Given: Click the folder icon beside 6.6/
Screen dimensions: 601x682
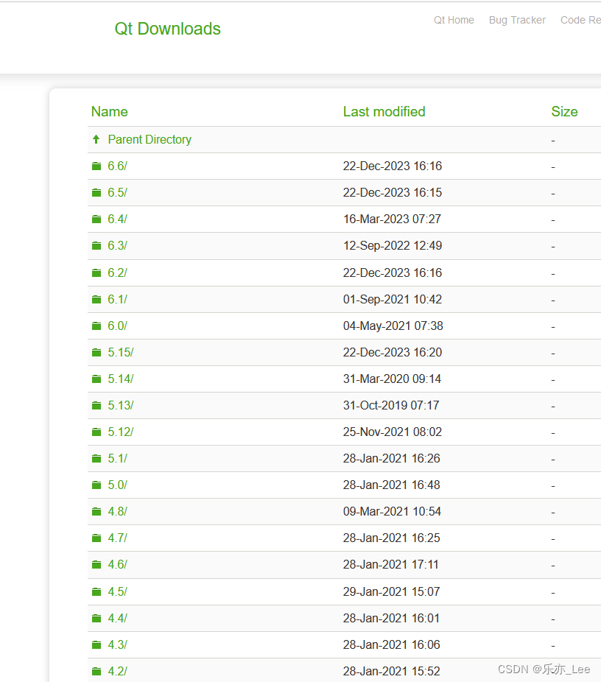Looking at the screenshot, I should point(96,166).
